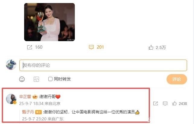Click the crown badge next to 辛芷蕾

tap(35, 96)
